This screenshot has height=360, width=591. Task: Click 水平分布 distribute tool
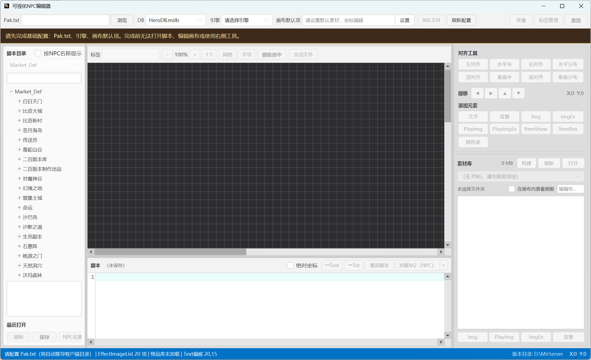tap(568, 64)
